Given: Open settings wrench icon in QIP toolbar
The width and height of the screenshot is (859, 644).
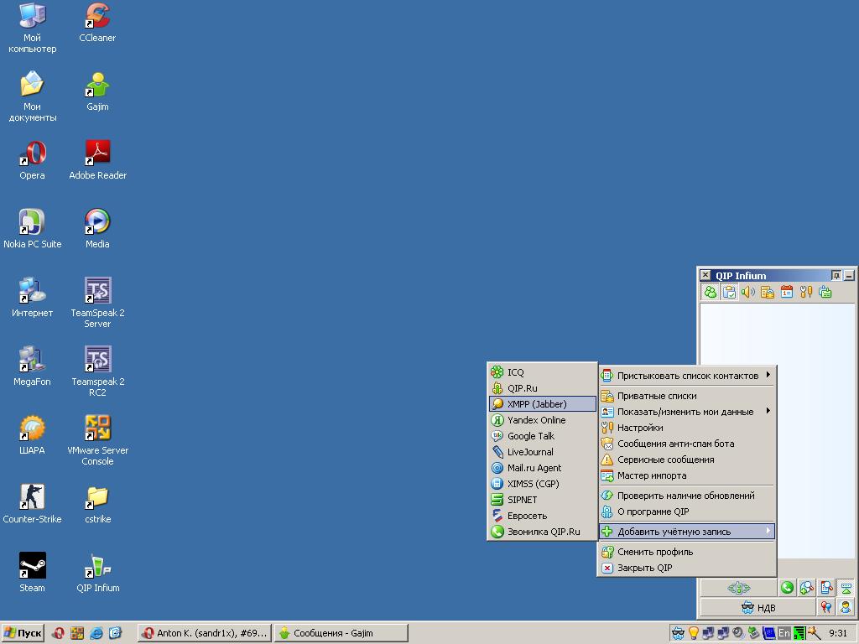Looking at the screenshot, I should pos(805,292).
